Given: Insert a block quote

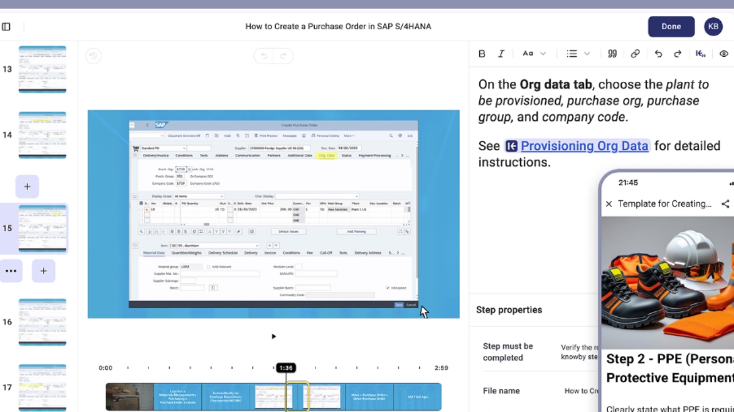Looking at the screenshot, I should coord(612,53).
